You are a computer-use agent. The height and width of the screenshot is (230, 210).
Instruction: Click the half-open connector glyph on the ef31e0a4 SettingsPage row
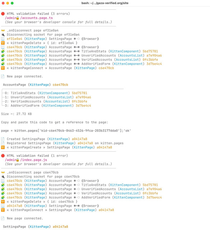pyautogui.click(x=77, y=39)
